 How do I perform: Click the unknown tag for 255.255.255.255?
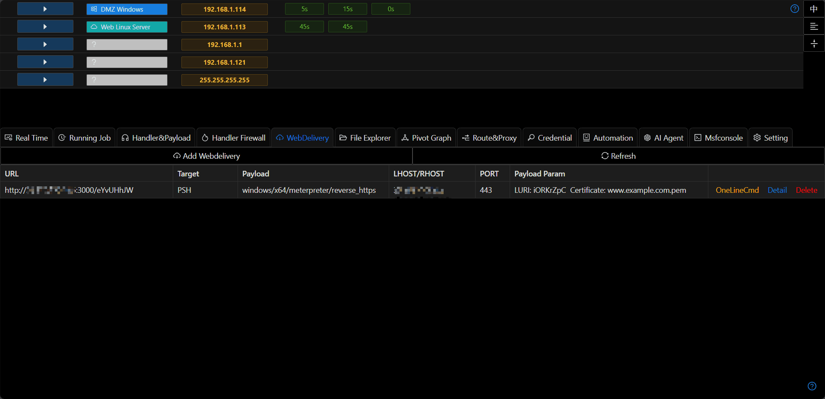tap(127, 80)
